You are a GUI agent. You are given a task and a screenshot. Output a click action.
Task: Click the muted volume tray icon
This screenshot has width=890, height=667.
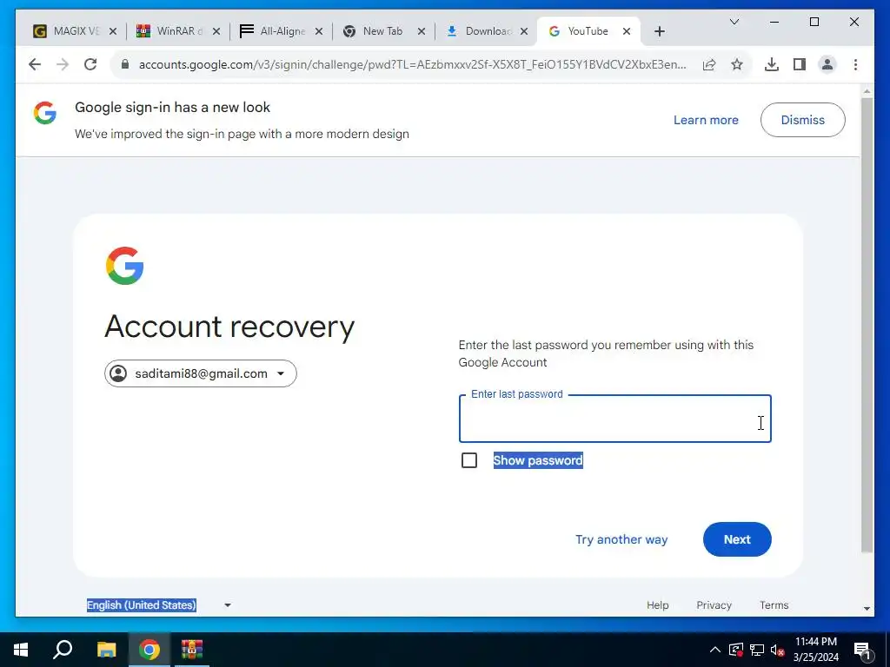point(777,650)
